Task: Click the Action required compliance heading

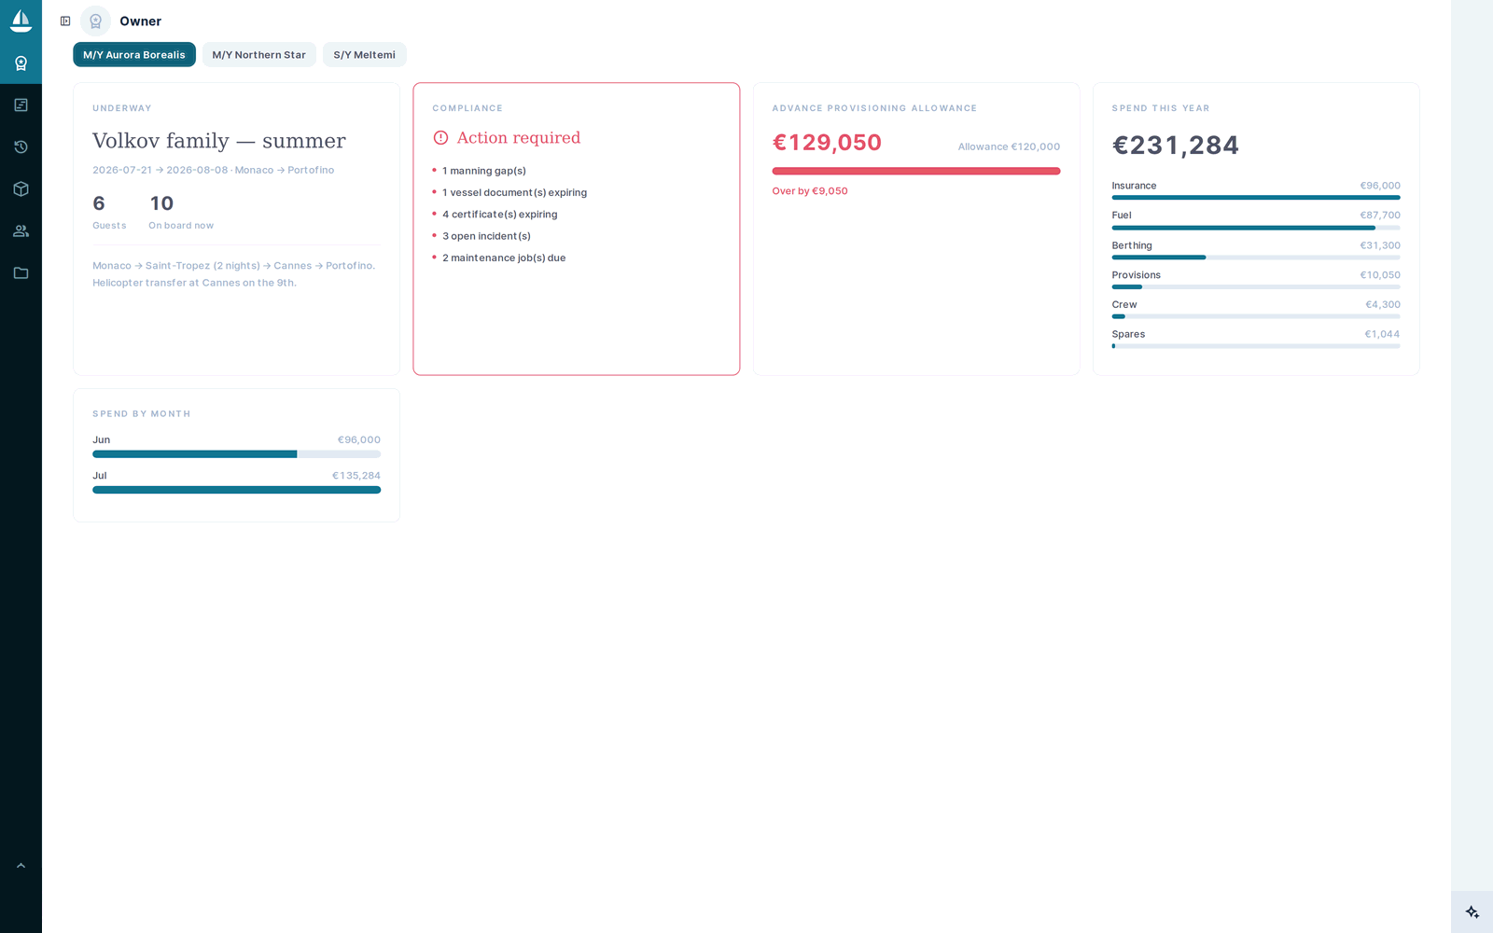Action: pos(519,138)
